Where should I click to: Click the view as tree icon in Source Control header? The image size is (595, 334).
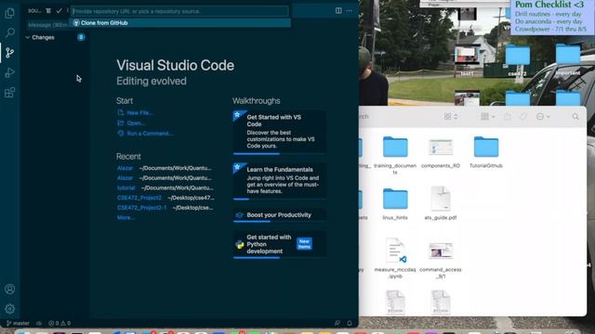(48, 11)
